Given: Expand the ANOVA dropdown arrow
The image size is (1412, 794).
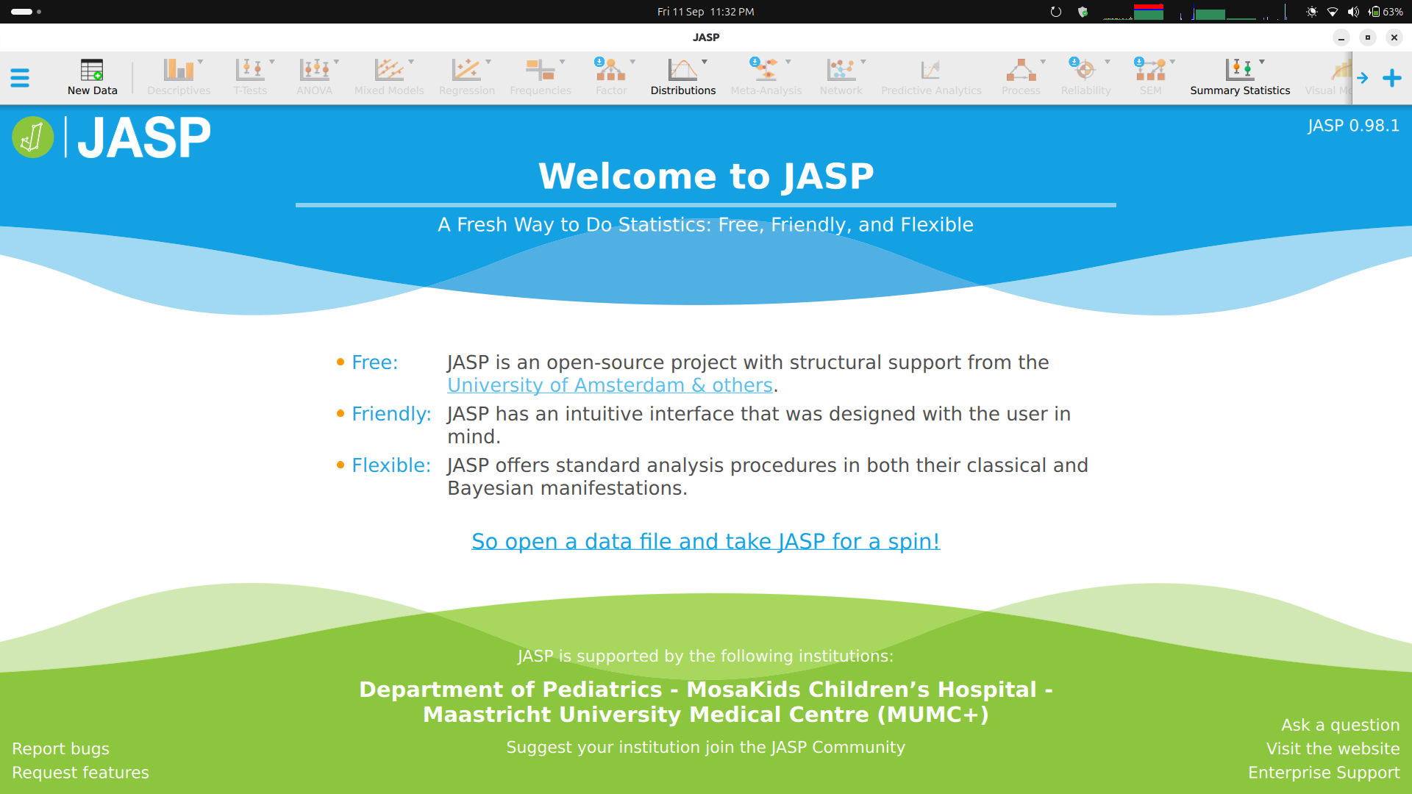Looking at the screenshot, I should pos(337,62).
